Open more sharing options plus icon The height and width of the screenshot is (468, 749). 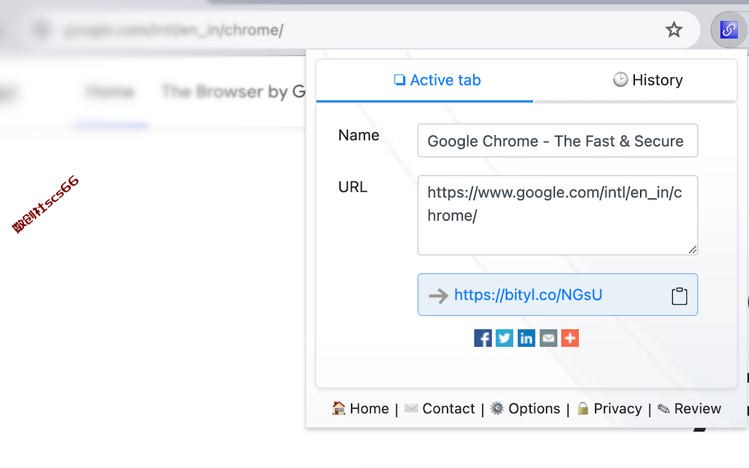click(570, 338)
